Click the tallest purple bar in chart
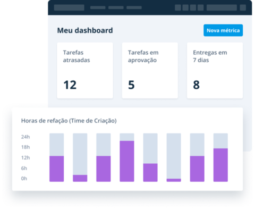Screen dimensions: 255x209 [x=127, y=161]
